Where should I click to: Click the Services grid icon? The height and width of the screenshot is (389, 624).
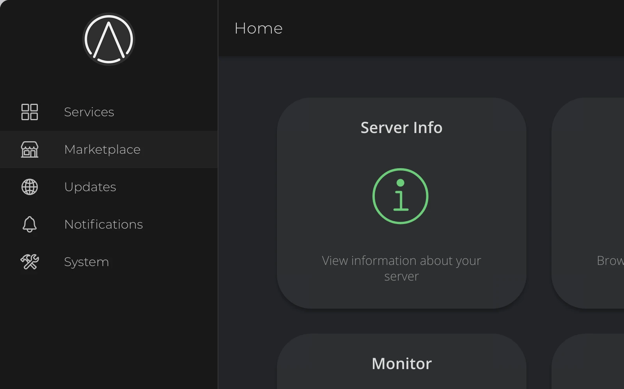pos(29,112)
